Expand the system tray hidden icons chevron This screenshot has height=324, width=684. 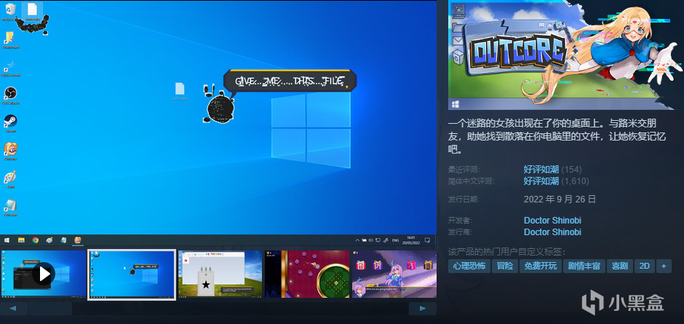click(x=358, y=240)
